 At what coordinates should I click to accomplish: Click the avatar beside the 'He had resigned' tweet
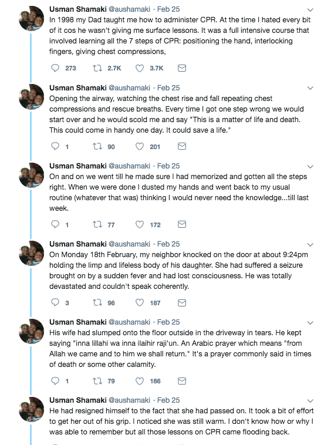[32, 409]
